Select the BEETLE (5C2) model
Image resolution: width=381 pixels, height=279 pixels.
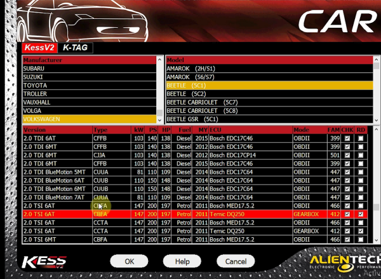(x=269, y=94)
